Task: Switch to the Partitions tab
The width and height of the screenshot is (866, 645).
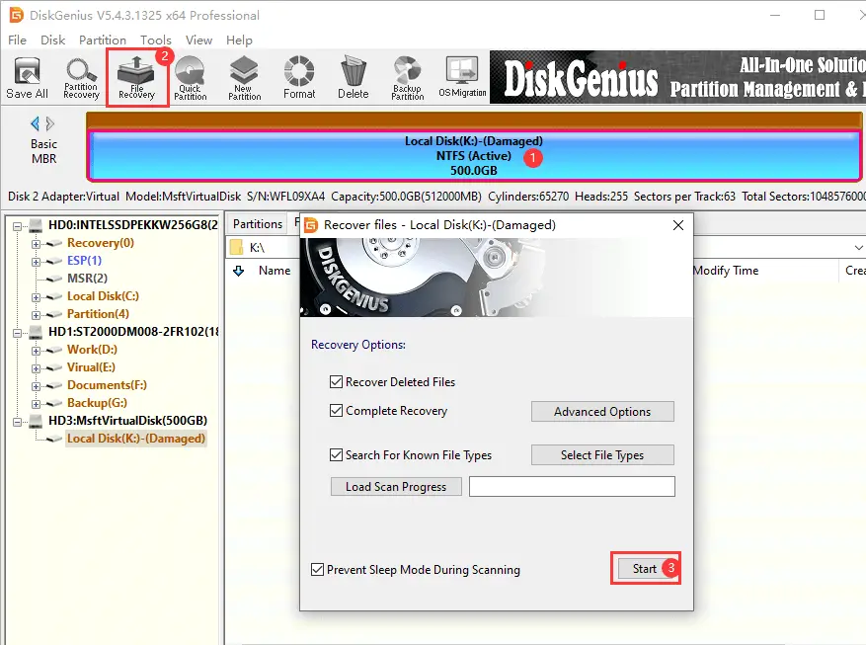Action: tap(258, 223)
